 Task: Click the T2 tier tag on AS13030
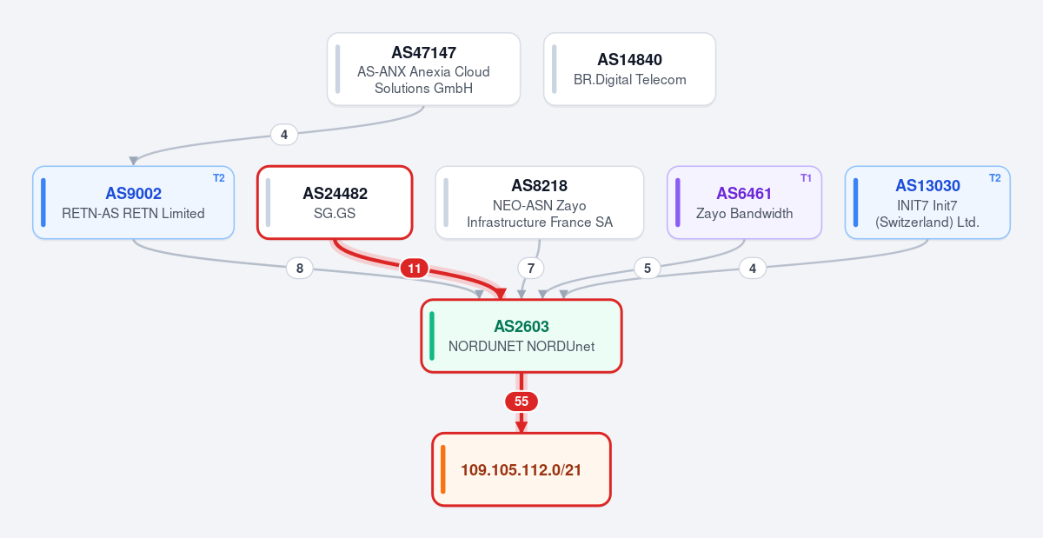994,178
